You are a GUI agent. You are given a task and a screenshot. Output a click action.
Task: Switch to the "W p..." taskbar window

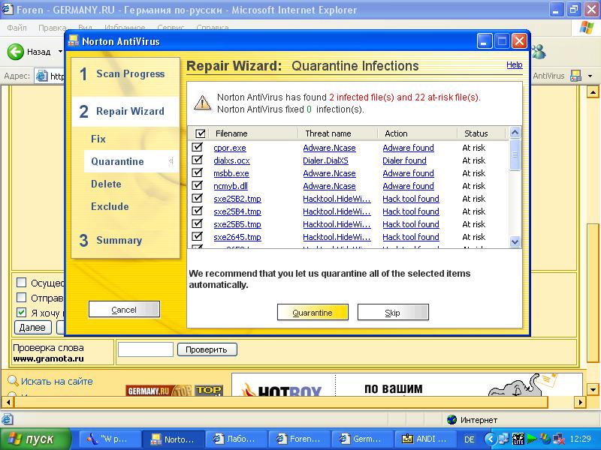110,439
